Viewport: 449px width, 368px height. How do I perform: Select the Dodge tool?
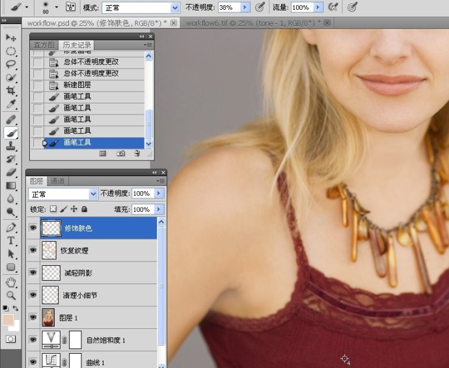11,212
